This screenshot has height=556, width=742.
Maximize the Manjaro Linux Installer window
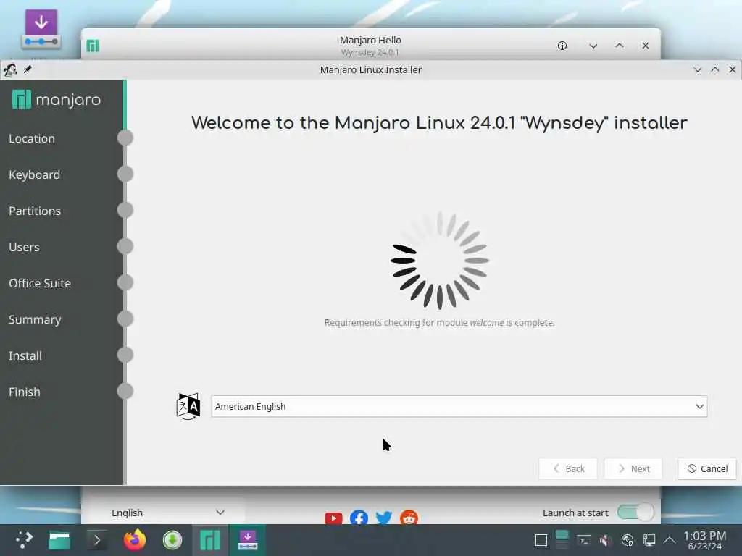point(715,70)
